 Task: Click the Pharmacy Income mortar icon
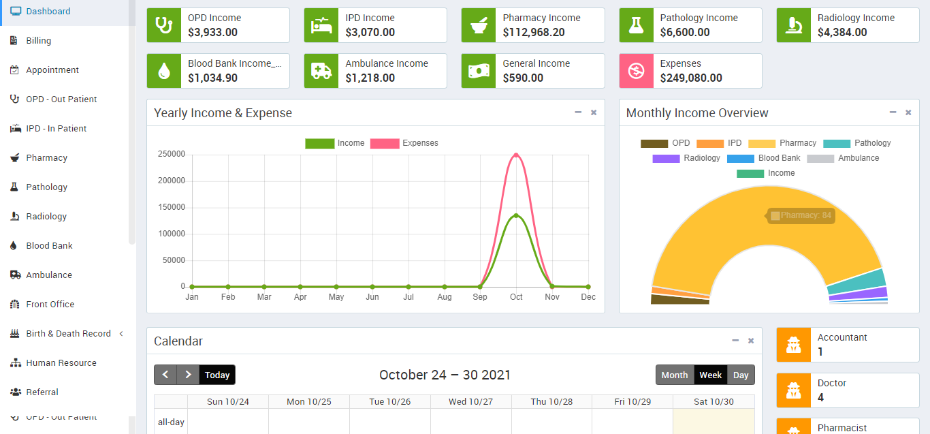click(x=479, y=25)
